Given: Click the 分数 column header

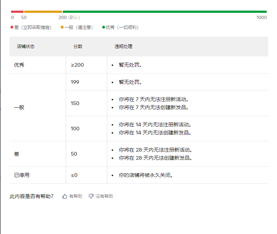Looking at the screenshot, I should tap(78, 46).
